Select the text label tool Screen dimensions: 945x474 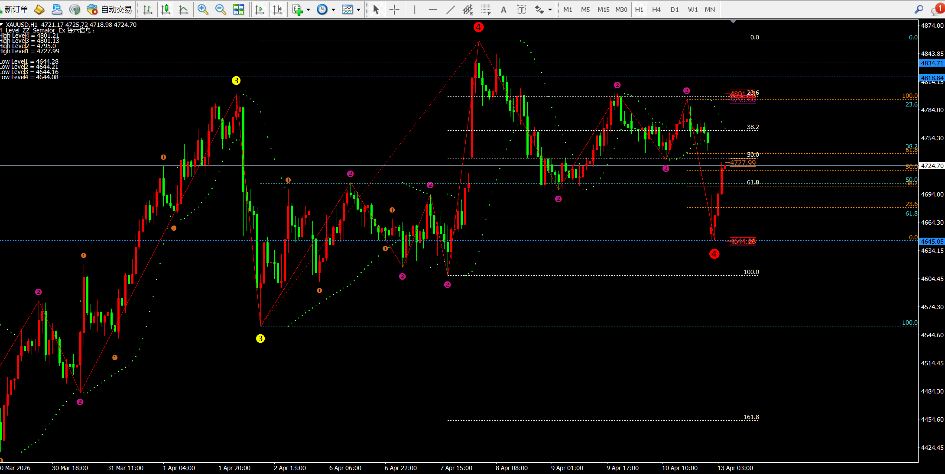point(521,9)
